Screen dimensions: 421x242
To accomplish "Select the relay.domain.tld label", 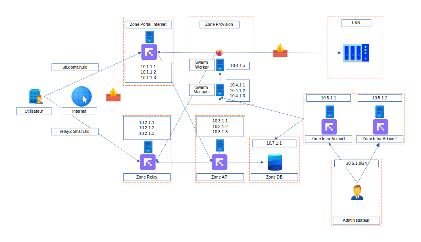I will 75,131.
